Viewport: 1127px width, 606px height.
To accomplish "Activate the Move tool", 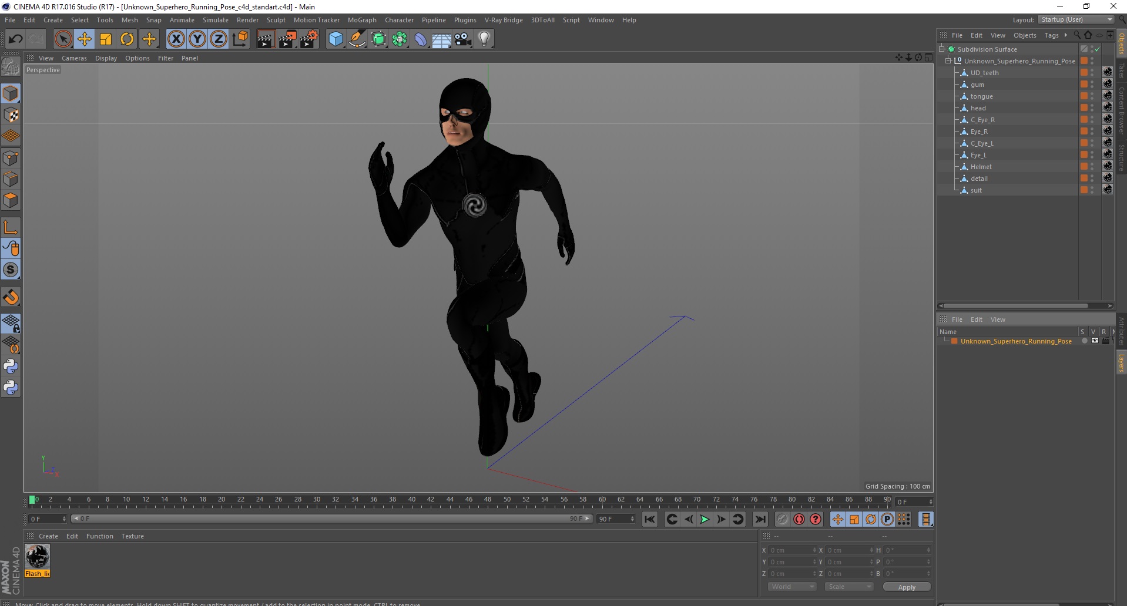I will (85, 39).
